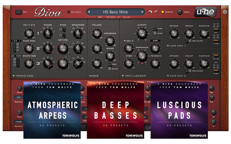
Task: Click the u-he logo badge
Action: (x=206, y=12)
